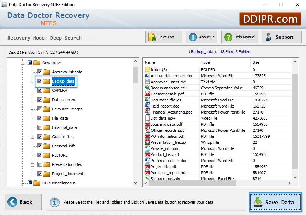
Task: Check the Presentation files checkbox
Action: pos(40,164)
